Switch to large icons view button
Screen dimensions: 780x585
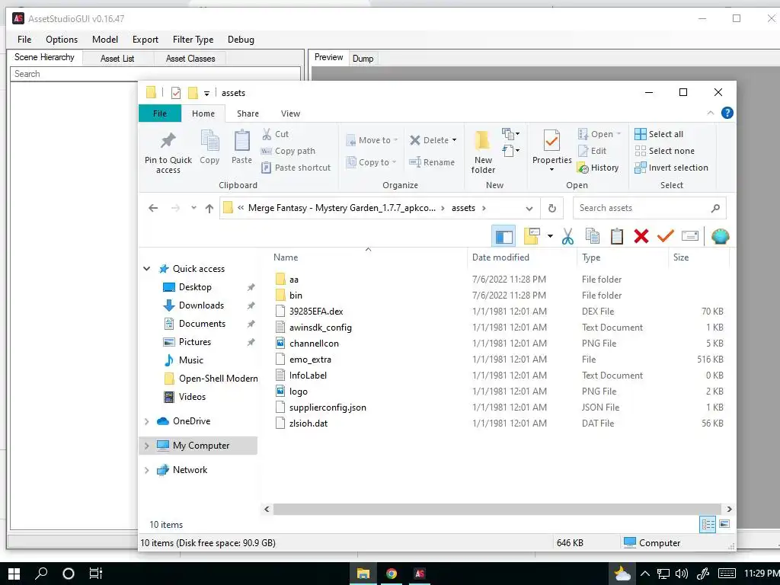tap(725, 524)
